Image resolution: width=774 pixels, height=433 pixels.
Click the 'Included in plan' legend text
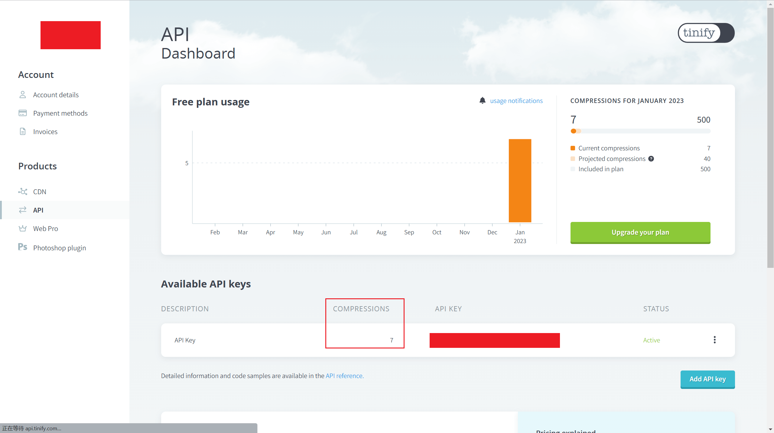[601, 169]
